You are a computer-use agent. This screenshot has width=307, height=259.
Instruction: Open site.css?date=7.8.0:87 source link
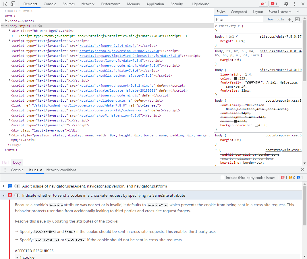coord(281,36)
